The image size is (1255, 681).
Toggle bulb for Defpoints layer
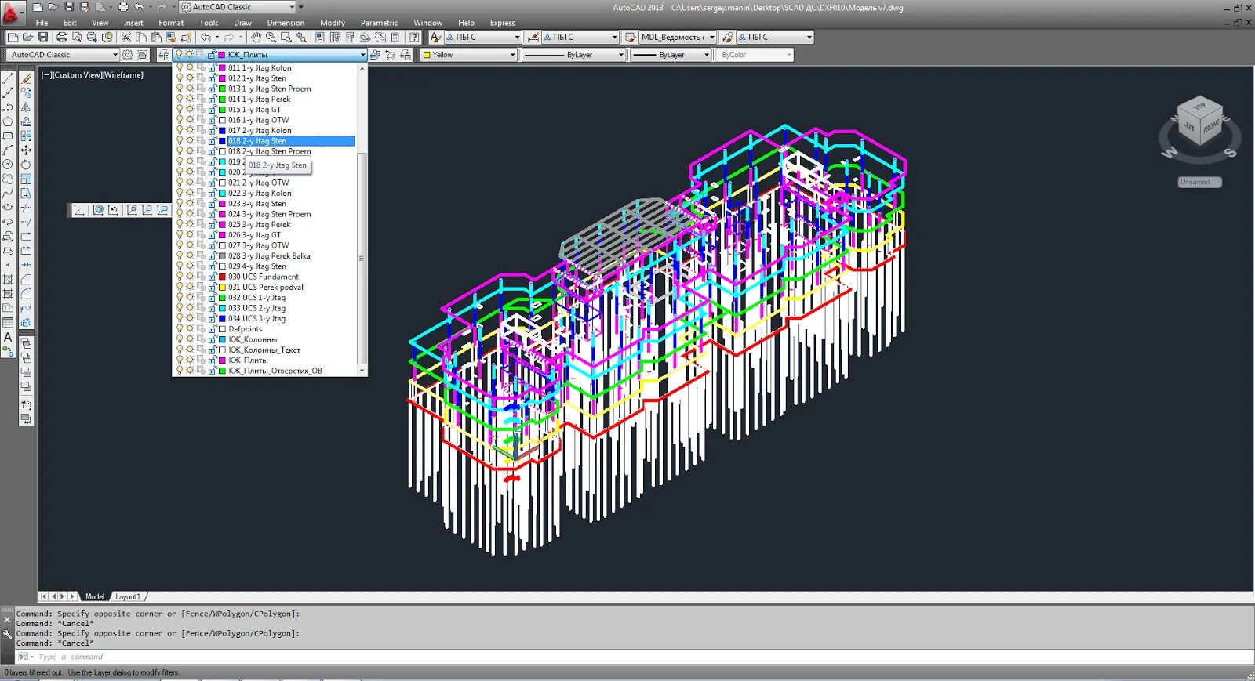click(180, 329)
